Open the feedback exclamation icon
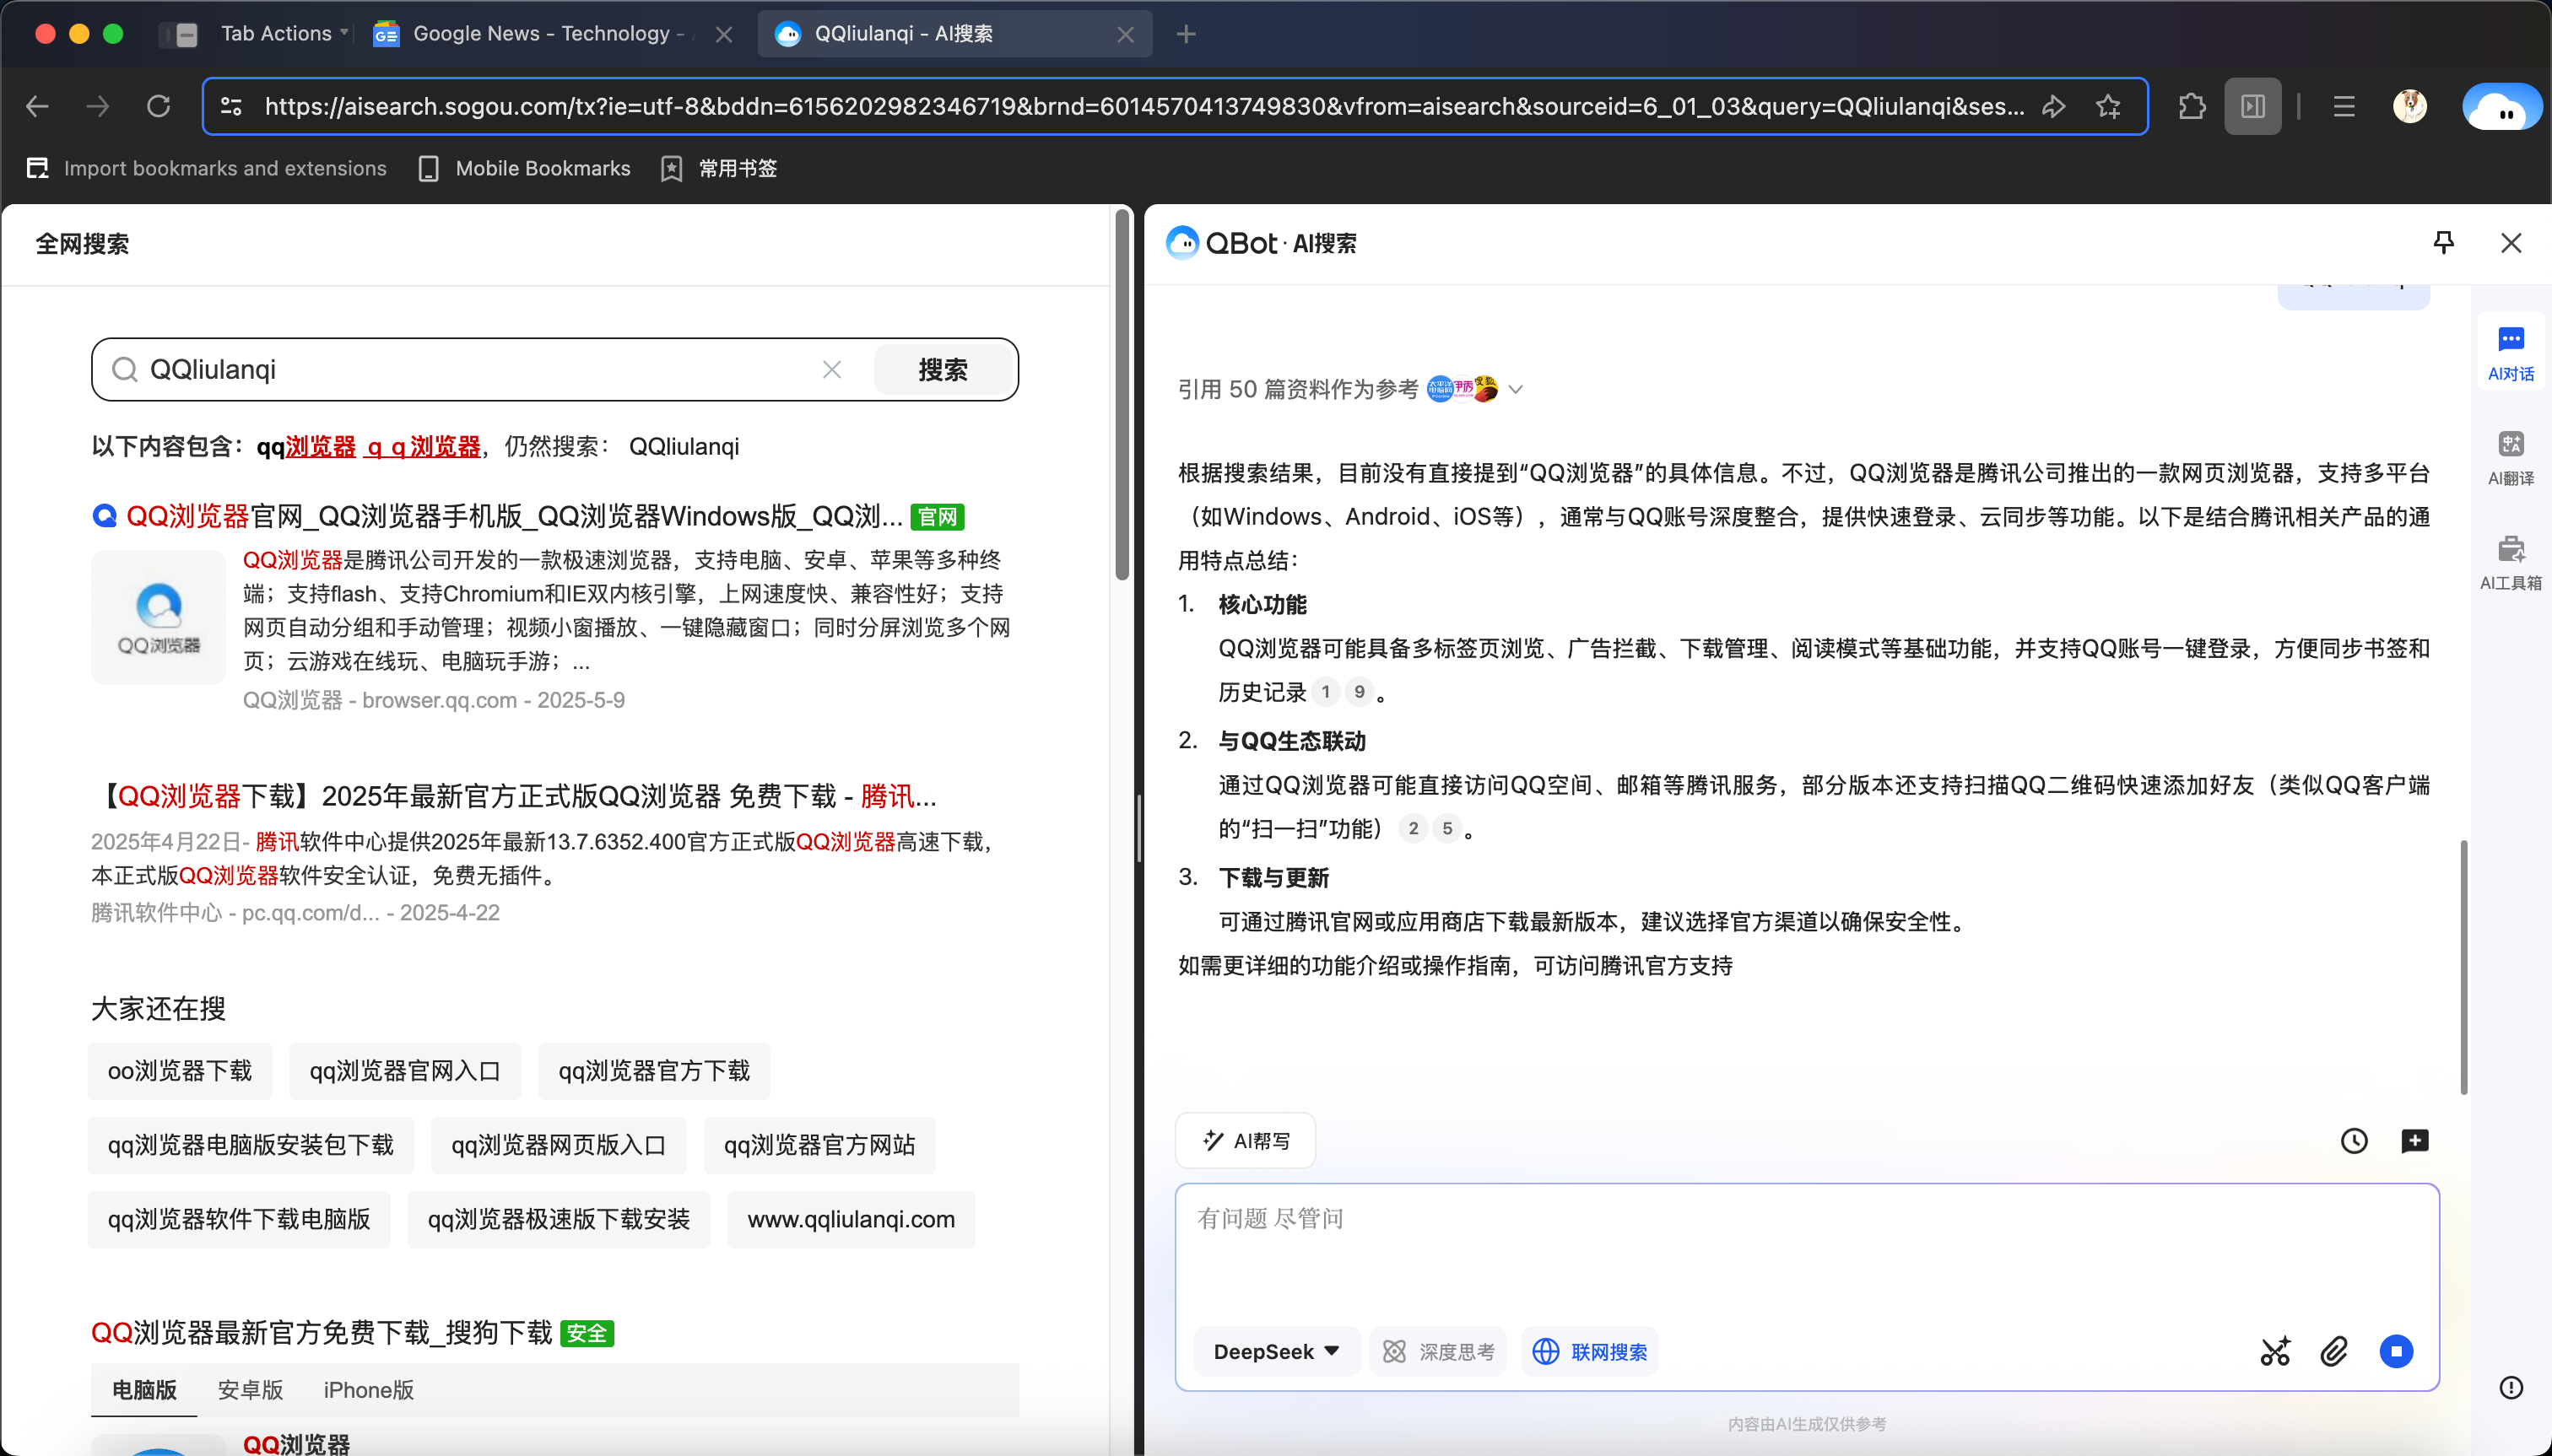Screen dimensions: 2552x1456 click(x=2511, y=1388)
